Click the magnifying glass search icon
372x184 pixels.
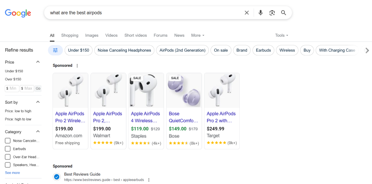(284, 13)
